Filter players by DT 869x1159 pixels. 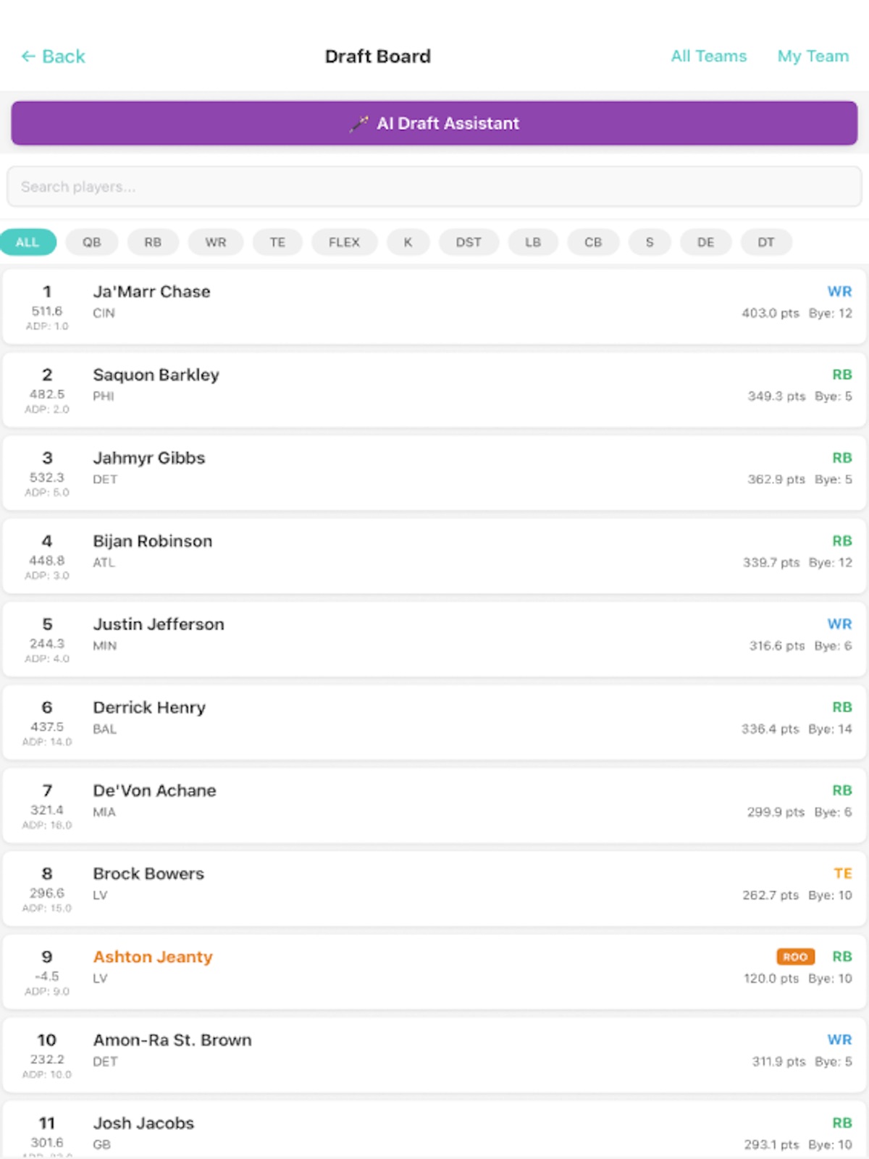[766, 242]
